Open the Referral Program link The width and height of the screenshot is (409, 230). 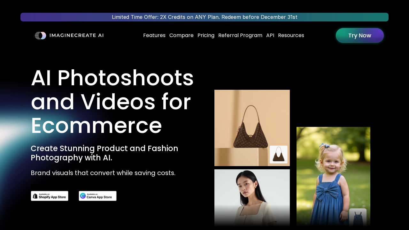[240, 35]
